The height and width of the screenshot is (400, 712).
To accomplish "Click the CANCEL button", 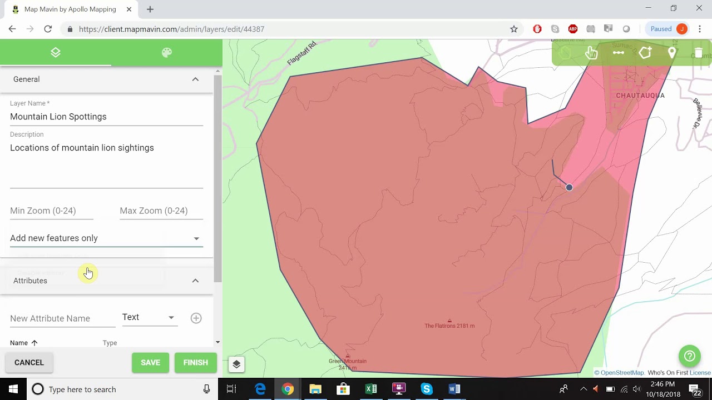I will (x=29, y=363).
